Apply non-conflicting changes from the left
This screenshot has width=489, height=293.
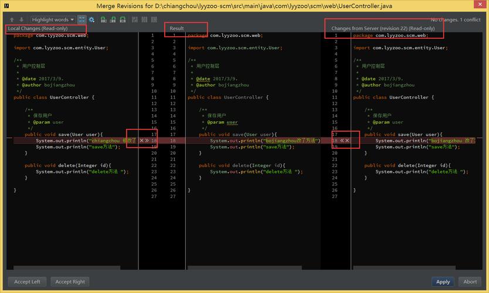coord(103,20)
